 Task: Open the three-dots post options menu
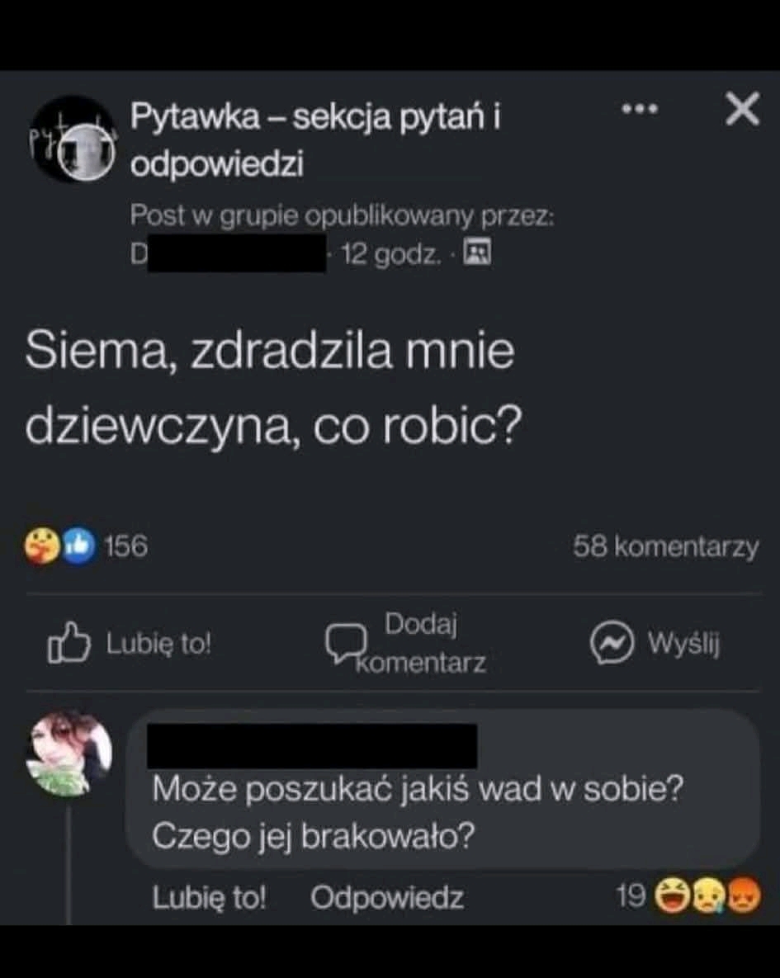click(x=640, y=109)
